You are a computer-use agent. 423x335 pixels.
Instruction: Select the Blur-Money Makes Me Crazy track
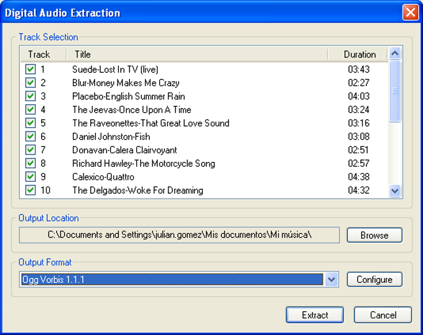(x=126, y=83)
